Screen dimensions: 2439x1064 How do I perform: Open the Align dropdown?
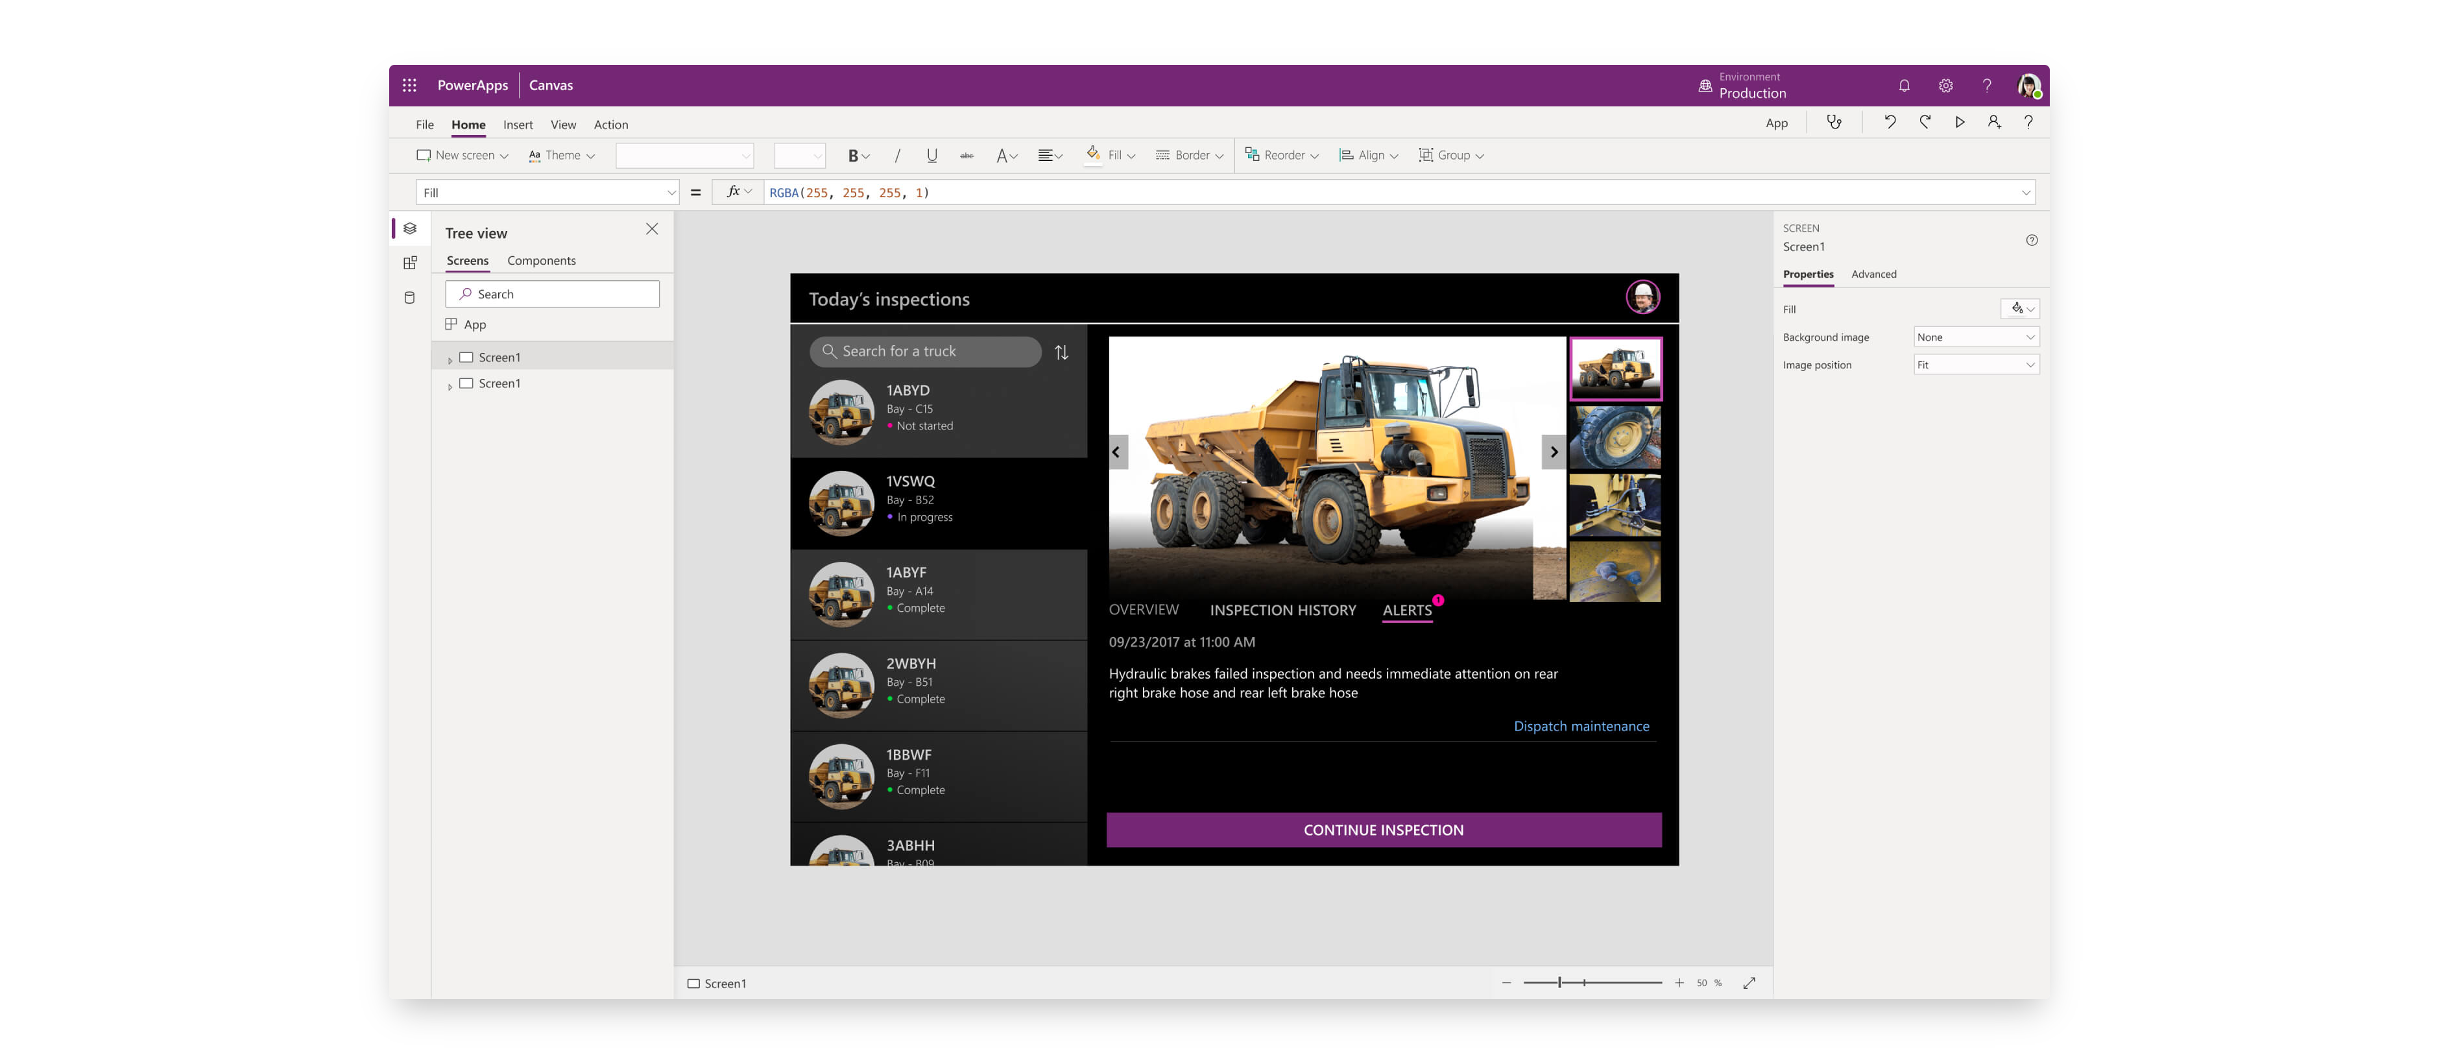[x=1368, y=155]
